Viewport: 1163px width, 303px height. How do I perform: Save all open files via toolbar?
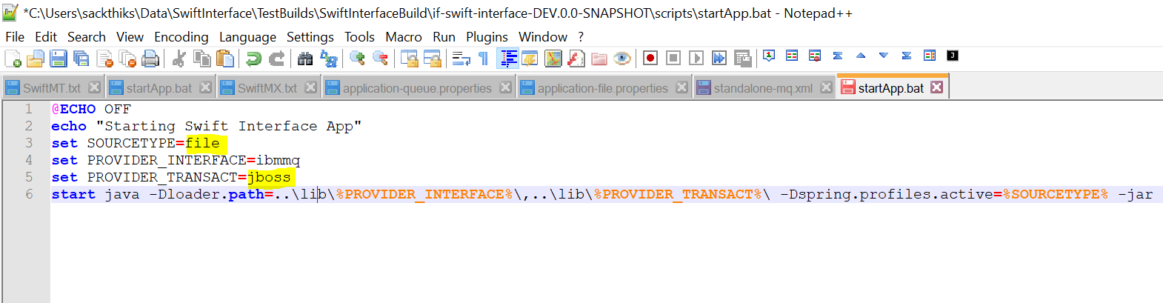click(x=81, y=59)
